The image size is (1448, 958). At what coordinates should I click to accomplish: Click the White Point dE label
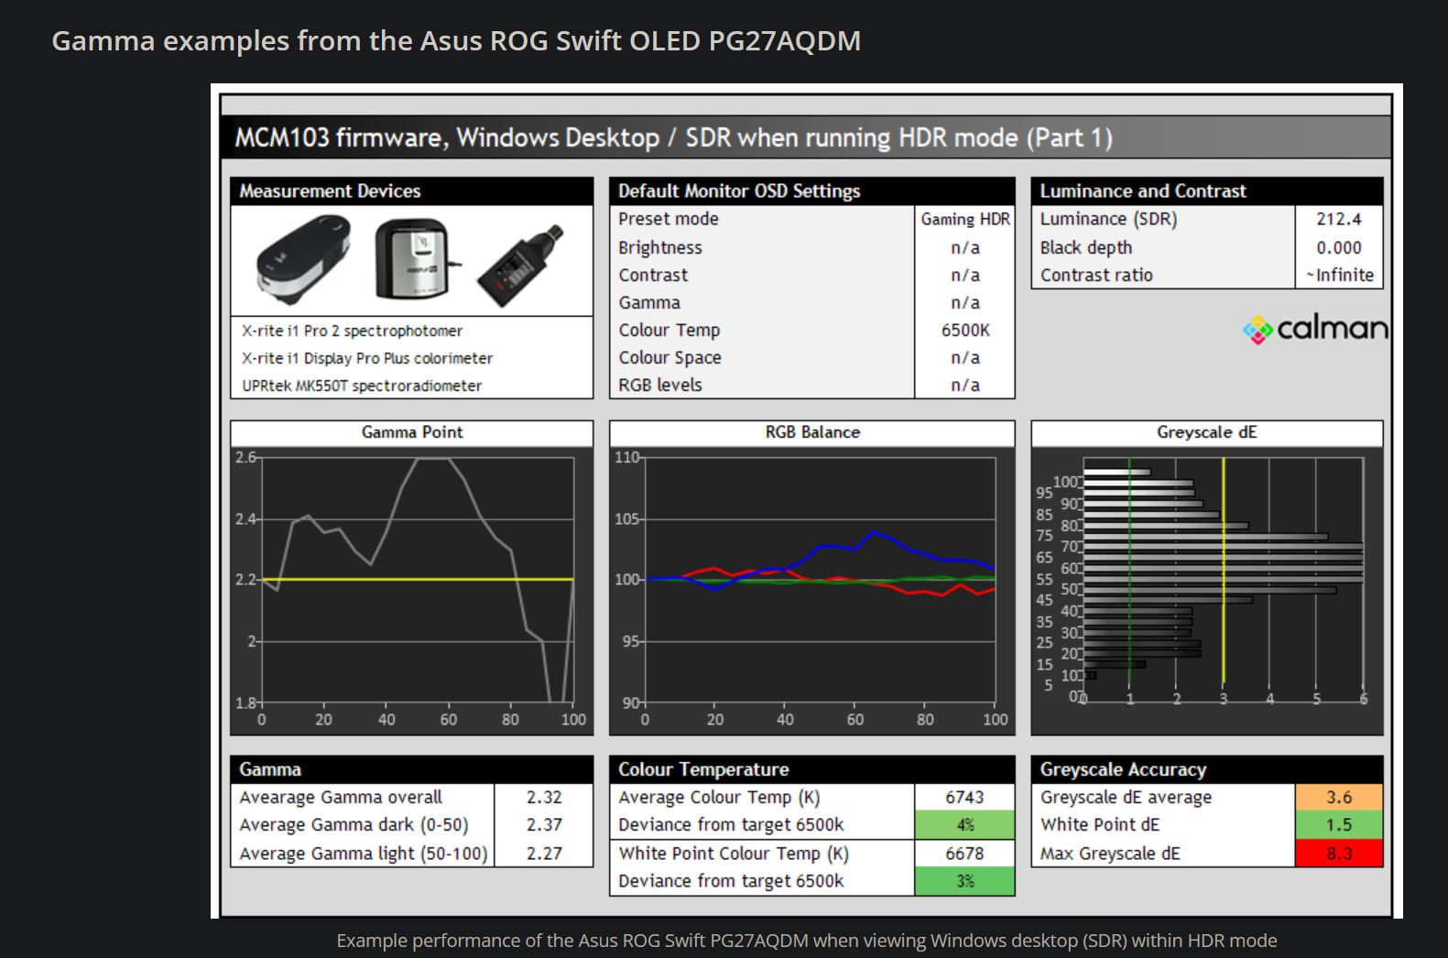pos(1100,825)
